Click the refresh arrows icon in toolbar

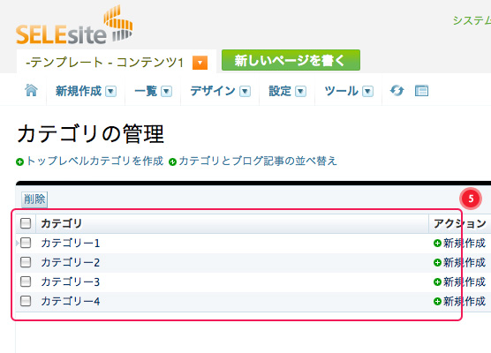[397, 91]
